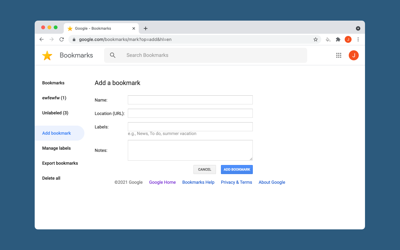The width and height of the screenshot is (400, 250).
Task: Open the Bookmarks Help link
Action: (x=198, y=182)
